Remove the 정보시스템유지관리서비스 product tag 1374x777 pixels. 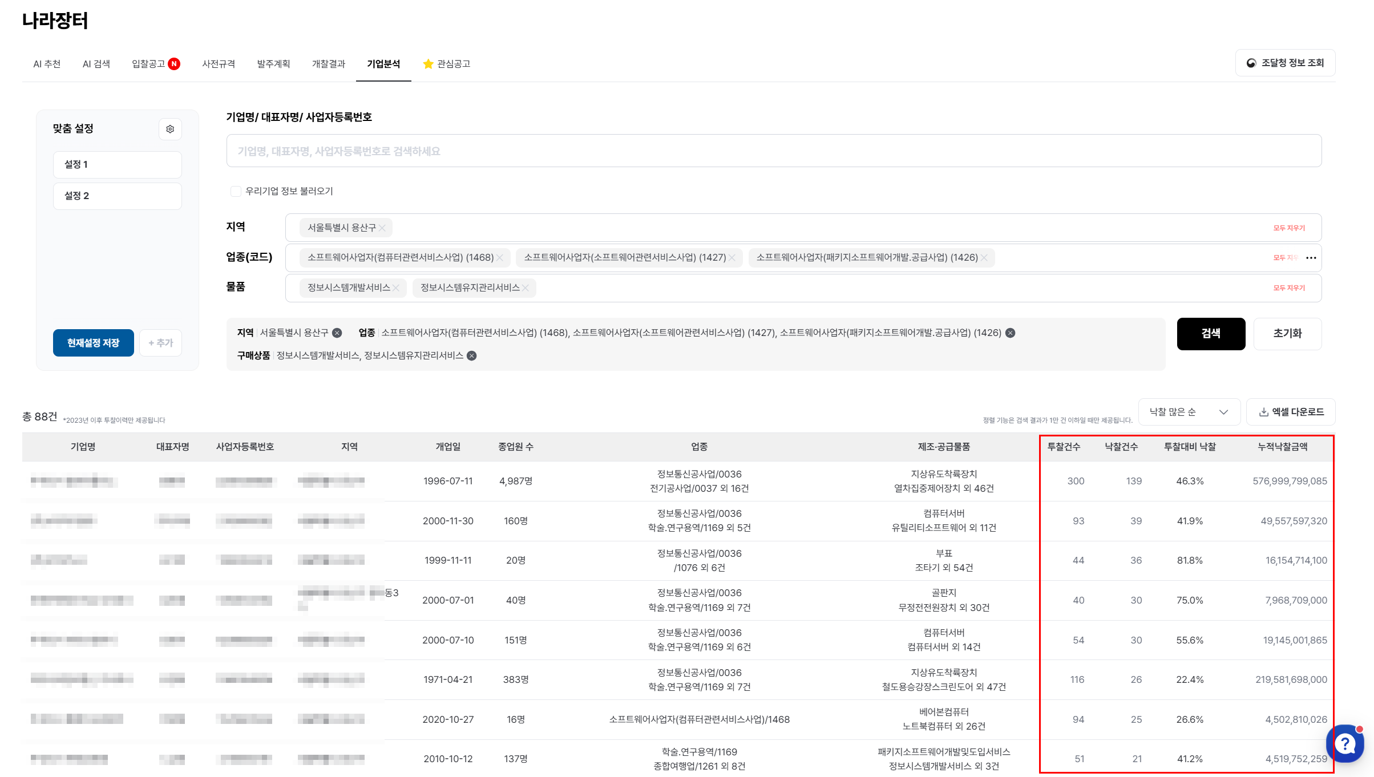tap(526, 288)
